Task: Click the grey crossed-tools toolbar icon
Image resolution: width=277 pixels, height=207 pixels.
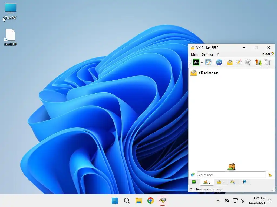Action: click(248, 62)
